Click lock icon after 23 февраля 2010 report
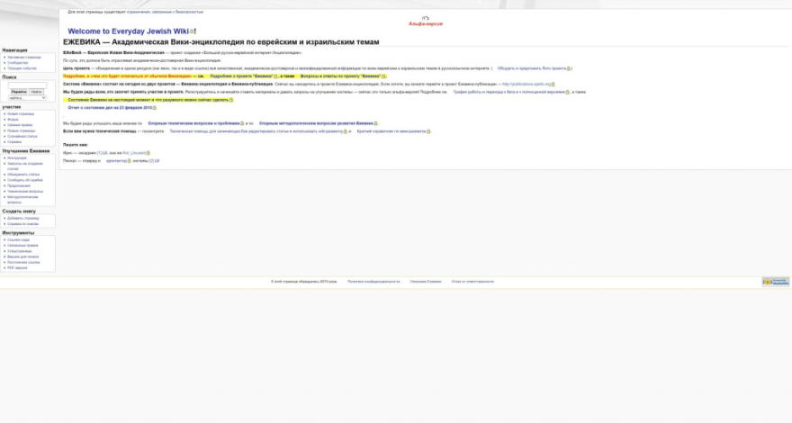 (154, 107)
